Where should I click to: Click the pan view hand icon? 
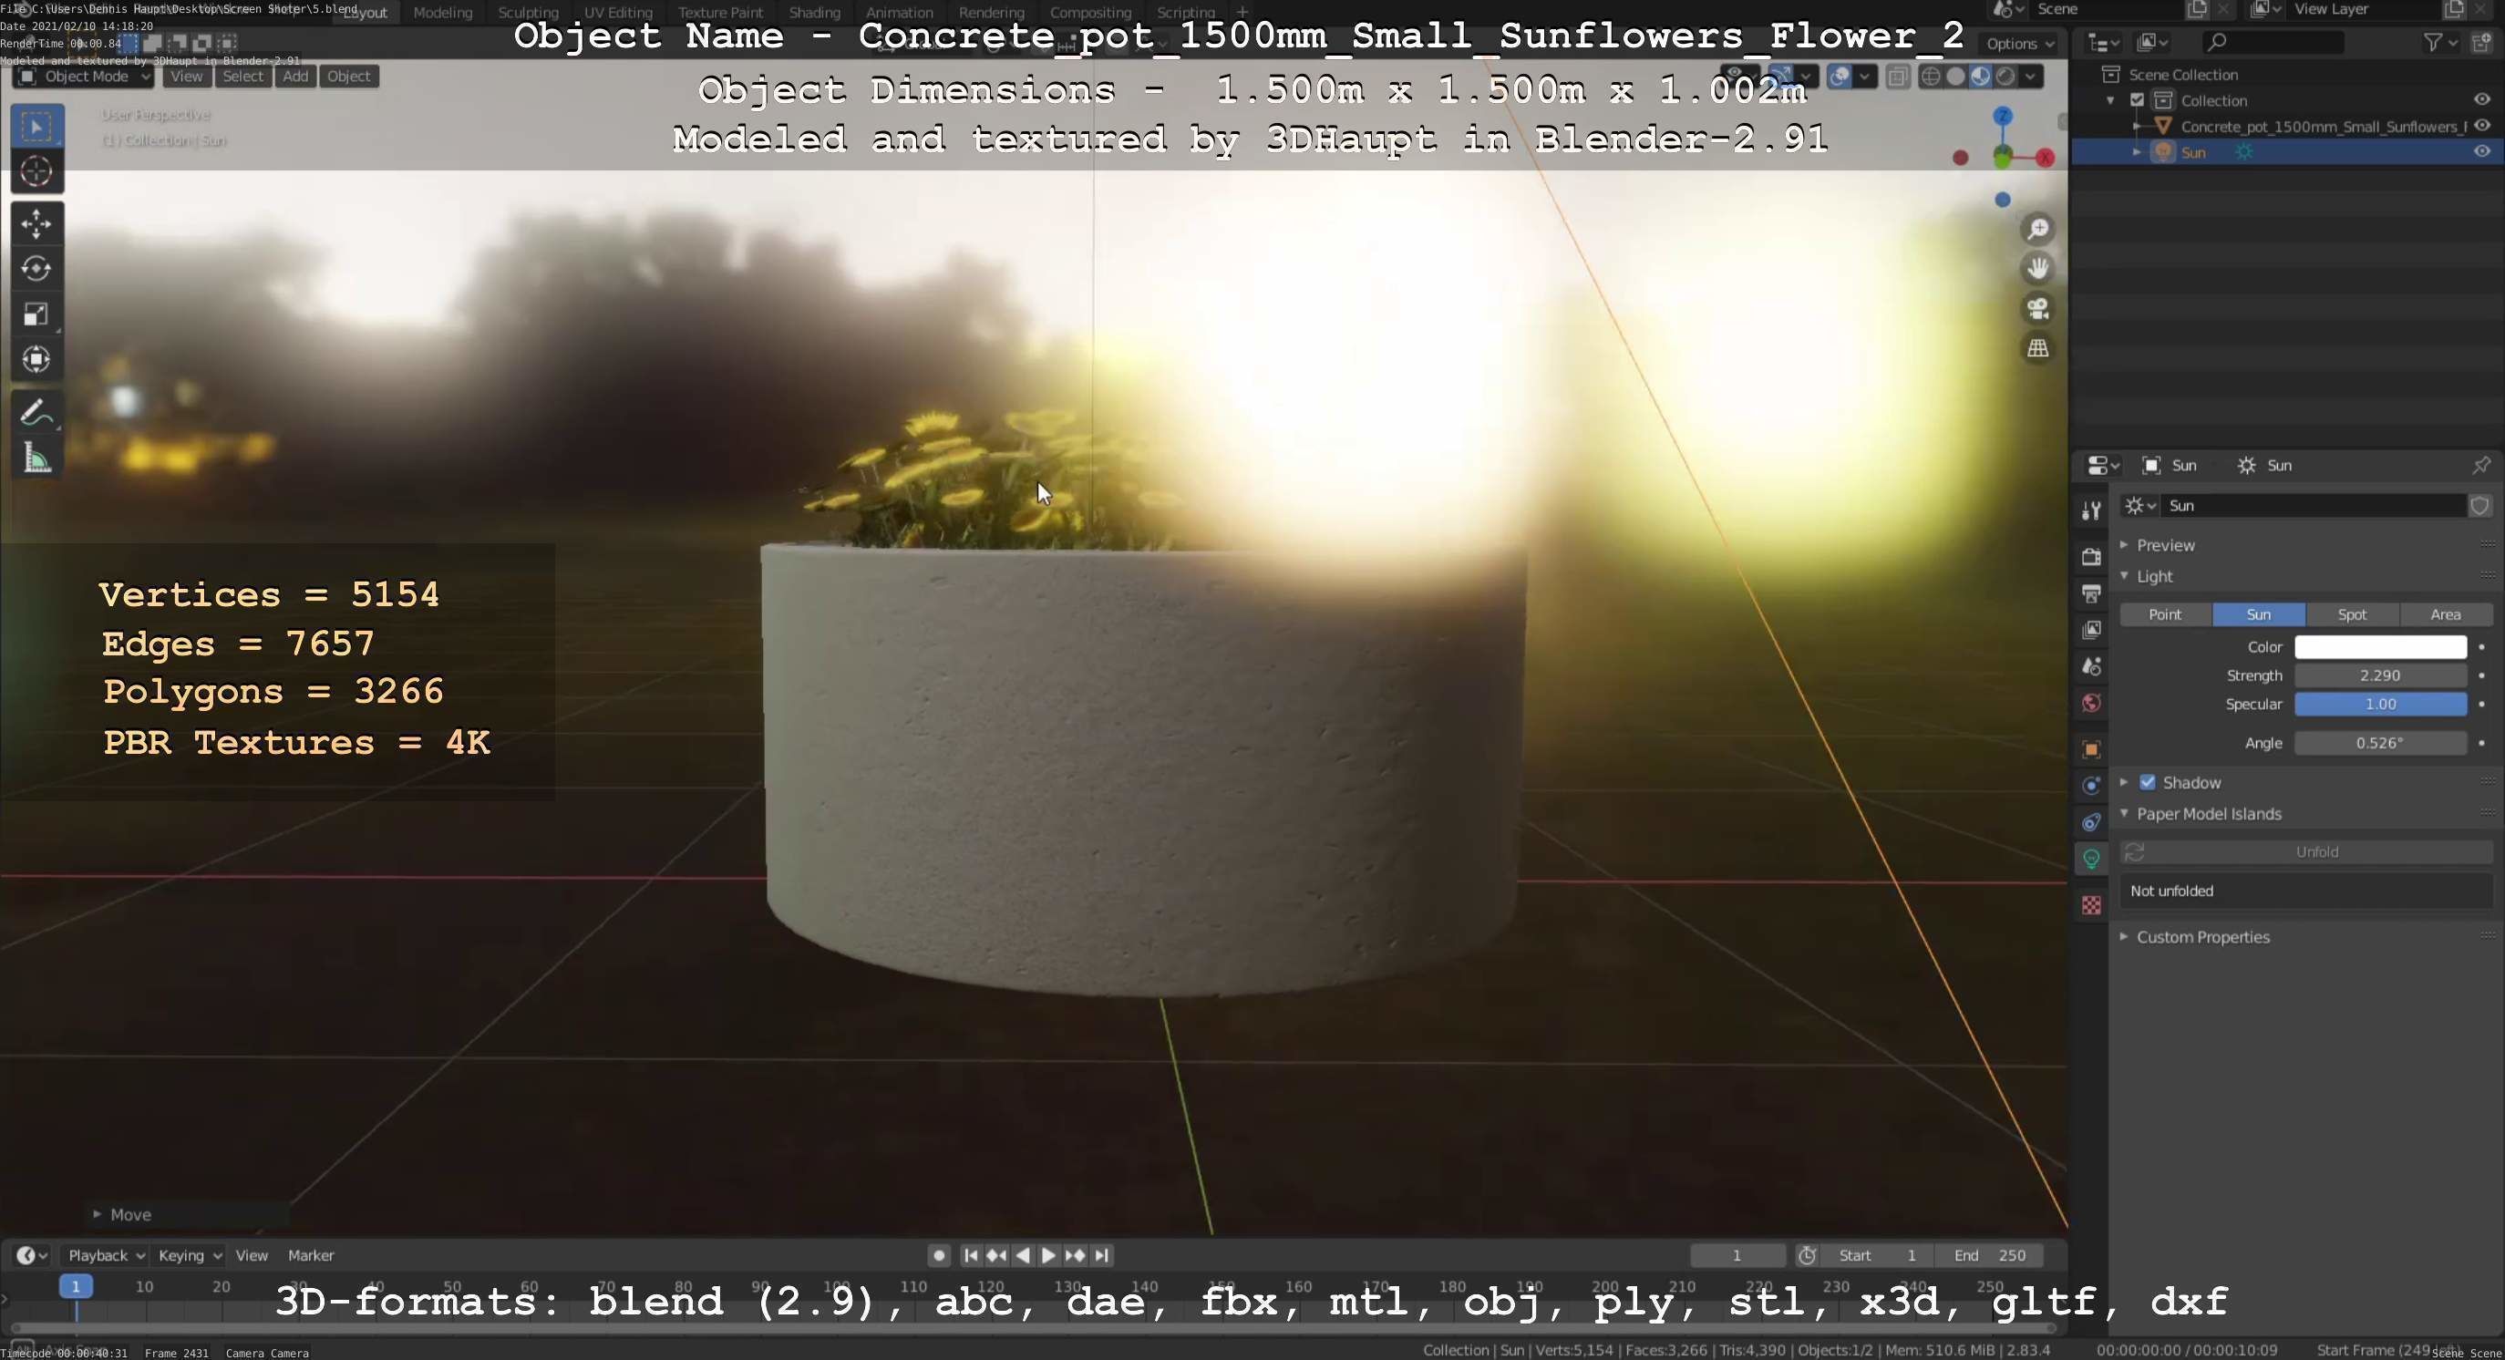(2037, 268)
